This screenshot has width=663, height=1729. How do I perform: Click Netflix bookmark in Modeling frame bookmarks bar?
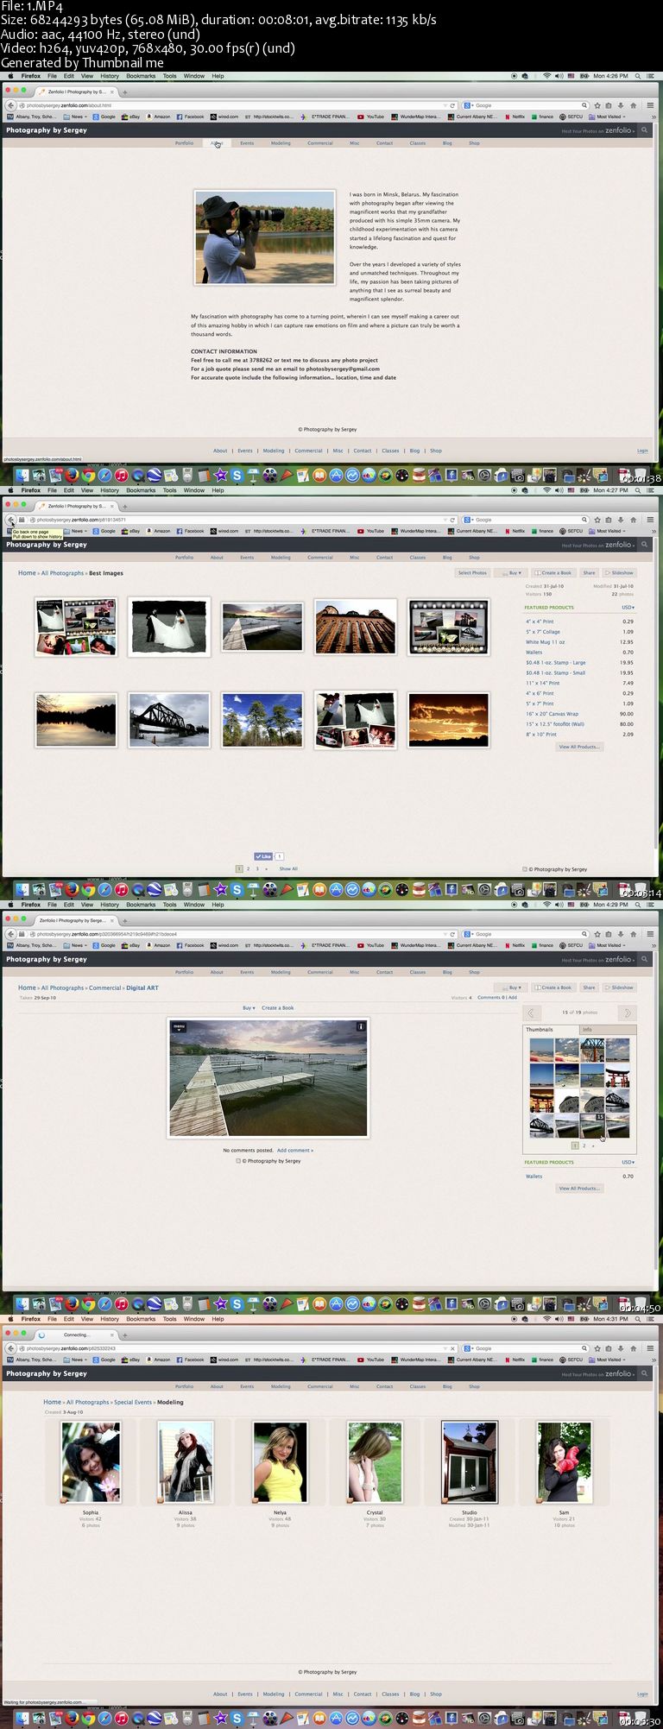(x=515, y=1360)
